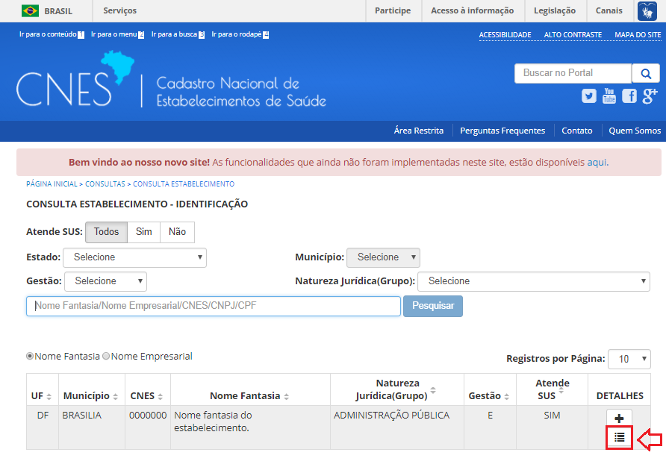Image resolution: width=666 pixels, height=470 pixels.
Task: Click the list details icon in DETALHES
Action: tap(619, 437)
